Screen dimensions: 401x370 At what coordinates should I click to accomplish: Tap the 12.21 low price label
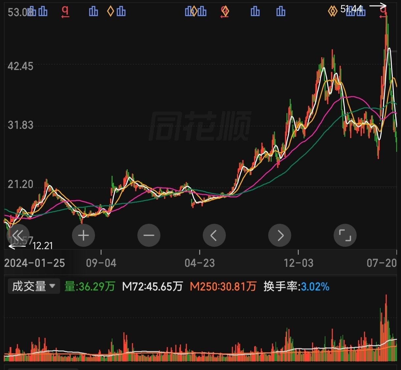tap(43, 245)
